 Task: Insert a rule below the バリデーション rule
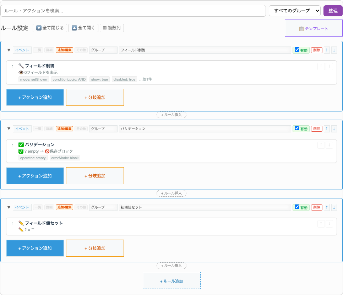[171, 193]
